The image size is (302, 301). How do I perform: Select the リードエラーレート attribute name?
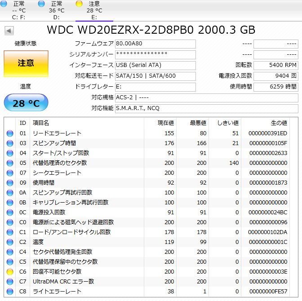coord(57,133)
